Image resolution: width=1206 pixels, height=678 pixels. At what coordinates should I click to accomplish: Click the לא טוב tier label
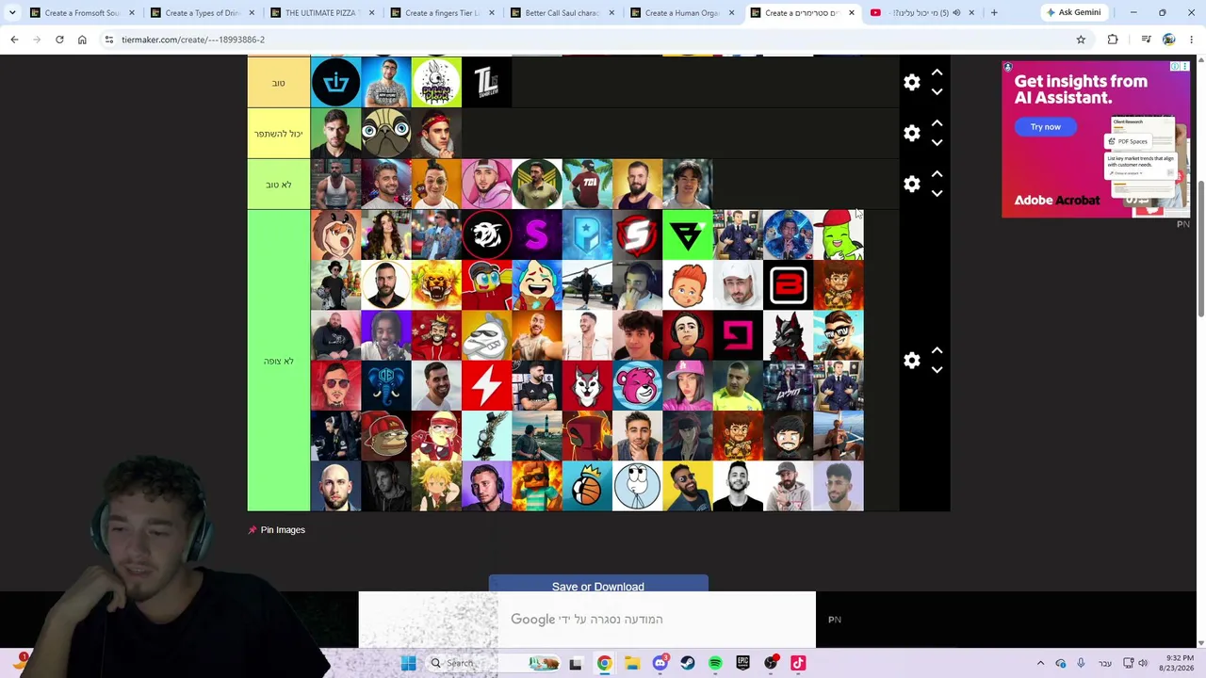point(279,185)
